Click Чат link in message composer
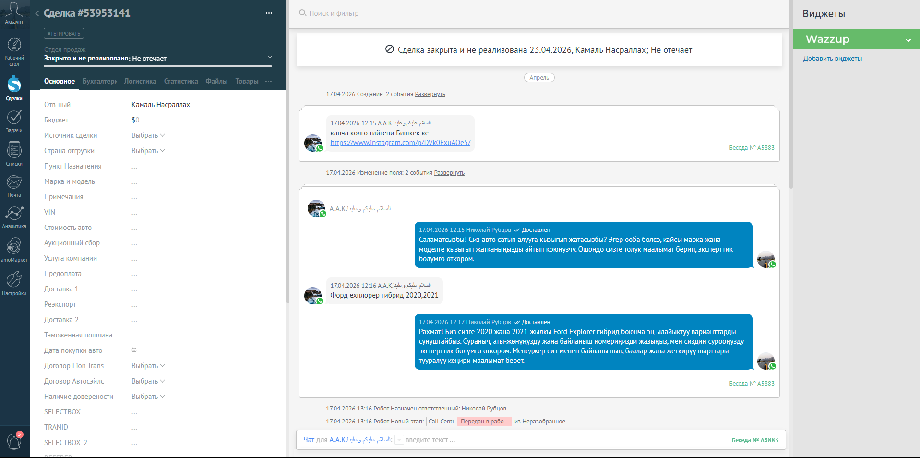 click(x=309, y=440)
